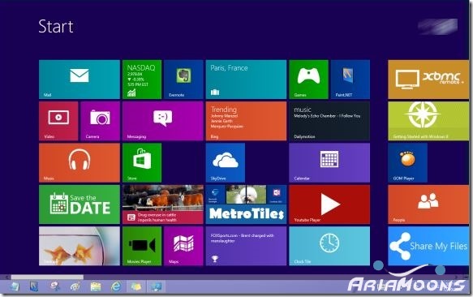The height and width of the screenshot is (297, 473).
Task: Open the Music headphones tile
Action: tap(80, 162)
